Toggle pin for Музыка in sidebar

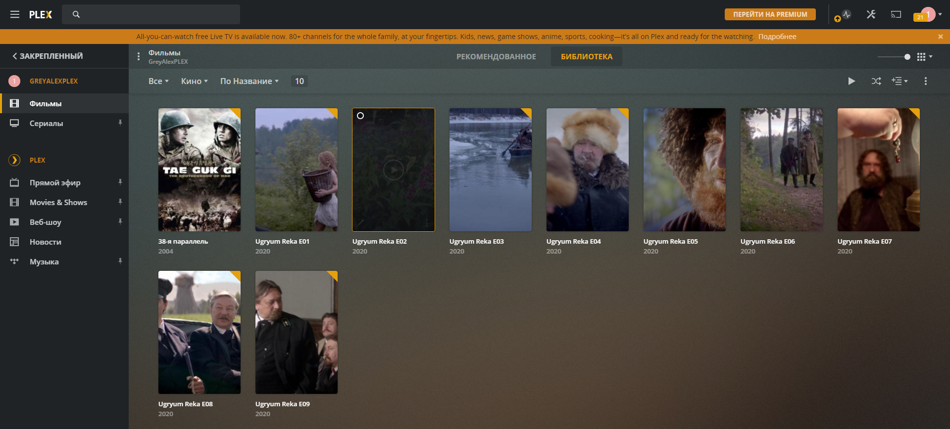(x=120, y=261)
